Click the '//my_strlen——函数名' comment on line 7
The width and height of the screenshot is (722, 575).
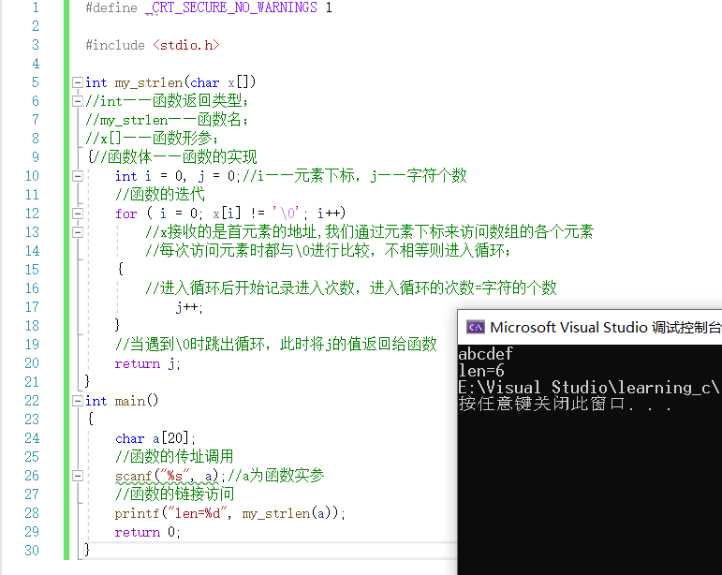[167, 120]
